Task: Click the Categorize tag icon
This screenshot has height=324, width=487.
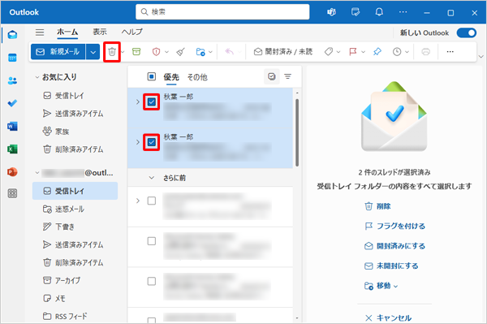Action: tap(329, 52)
